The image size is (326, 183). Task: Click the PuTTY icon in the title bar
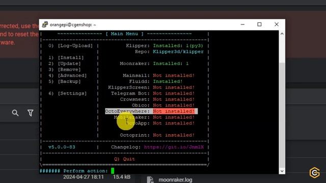coord(45,24)
